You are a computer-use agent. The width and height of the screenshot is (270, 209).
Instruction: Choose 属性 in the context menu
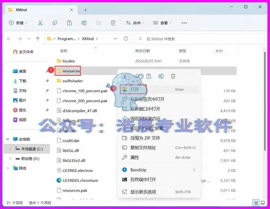pos(159,158)
